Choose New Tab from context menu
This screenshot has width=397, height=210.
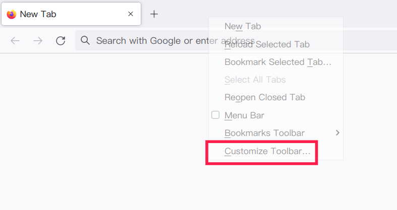point(243,26)
